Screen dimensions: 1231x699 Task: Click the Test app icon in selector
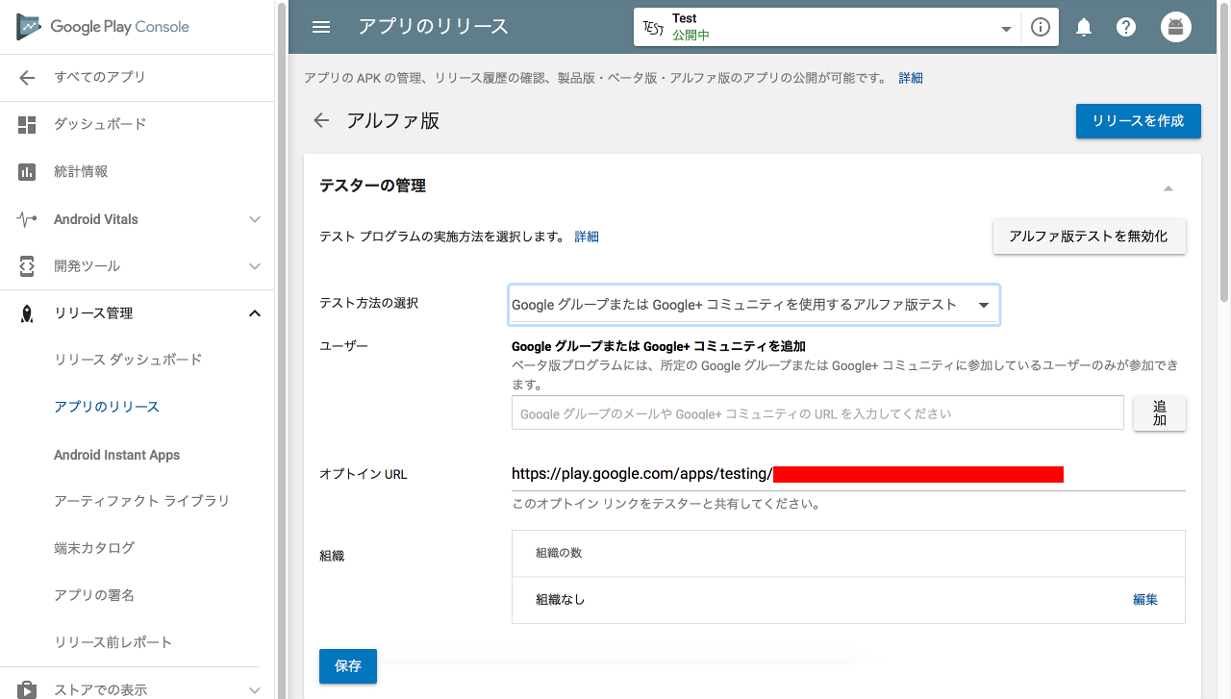(653, 27)
